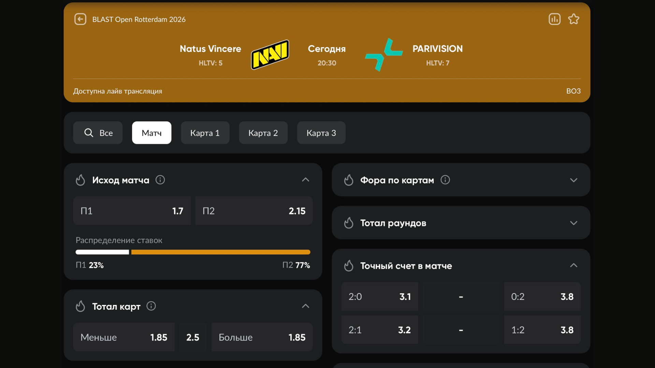
Task: Bet on П2 at odds 2.15
Action: [254, 211]
